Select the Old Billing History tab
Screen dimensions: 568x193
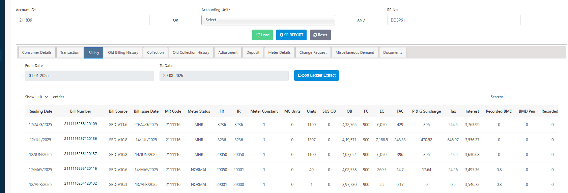point(123,52)
